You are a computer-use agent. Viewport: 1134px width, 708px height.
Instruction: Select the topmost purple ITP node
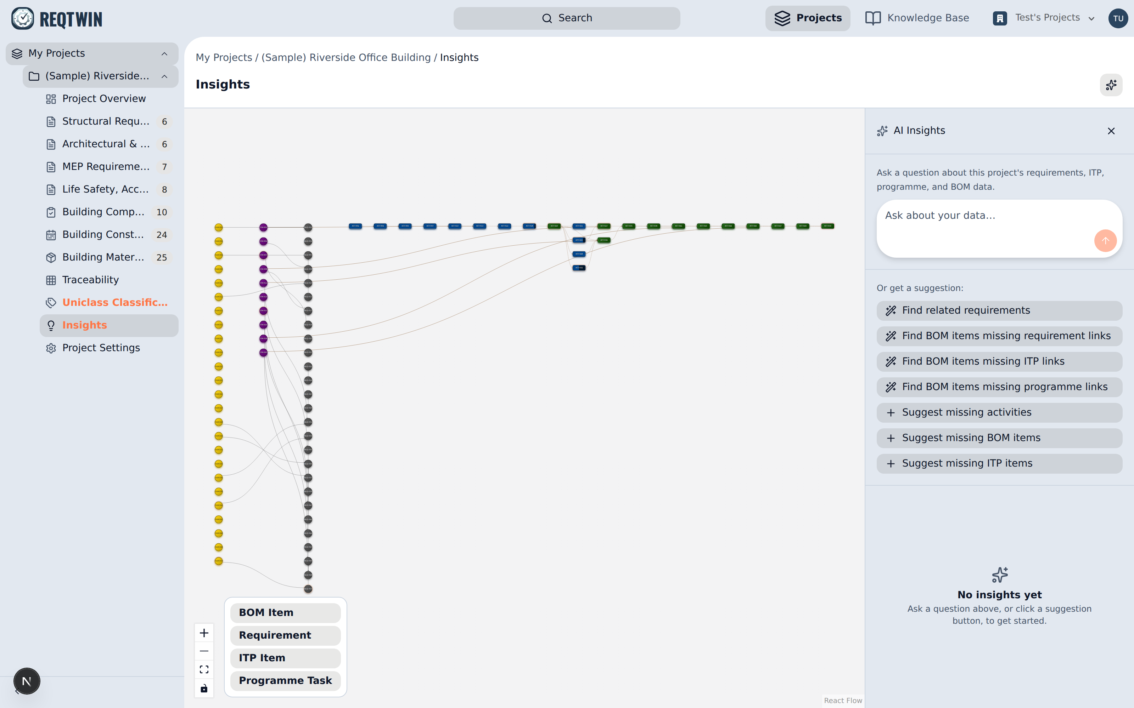[x=263, y=228]
